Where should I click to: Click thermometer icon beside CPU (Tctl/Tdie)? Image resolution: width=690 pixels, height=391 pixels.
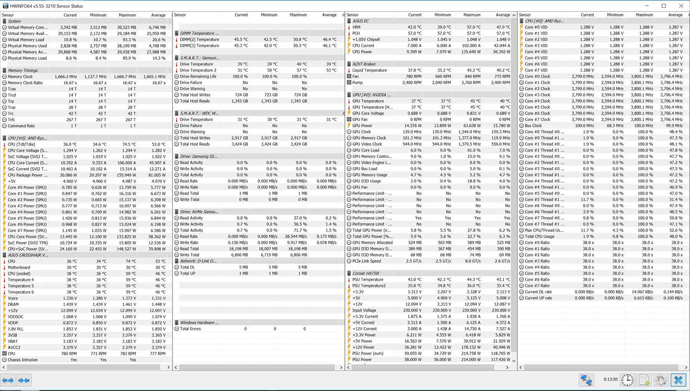coord(5,145)
